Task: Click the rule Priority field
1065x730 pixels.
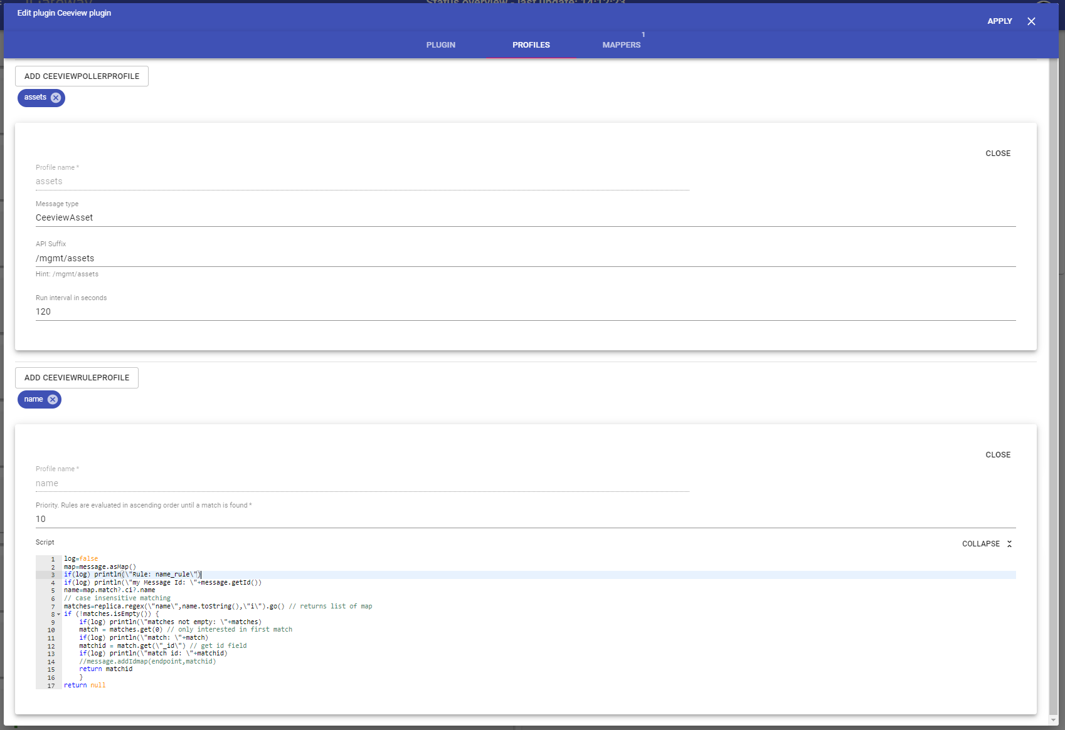Action: coord(524,519)
